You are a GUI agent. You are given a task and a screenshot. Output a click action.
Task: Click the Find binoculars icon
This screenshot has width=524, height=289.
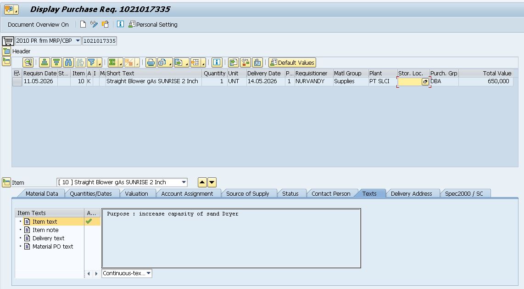coord(68,62)
